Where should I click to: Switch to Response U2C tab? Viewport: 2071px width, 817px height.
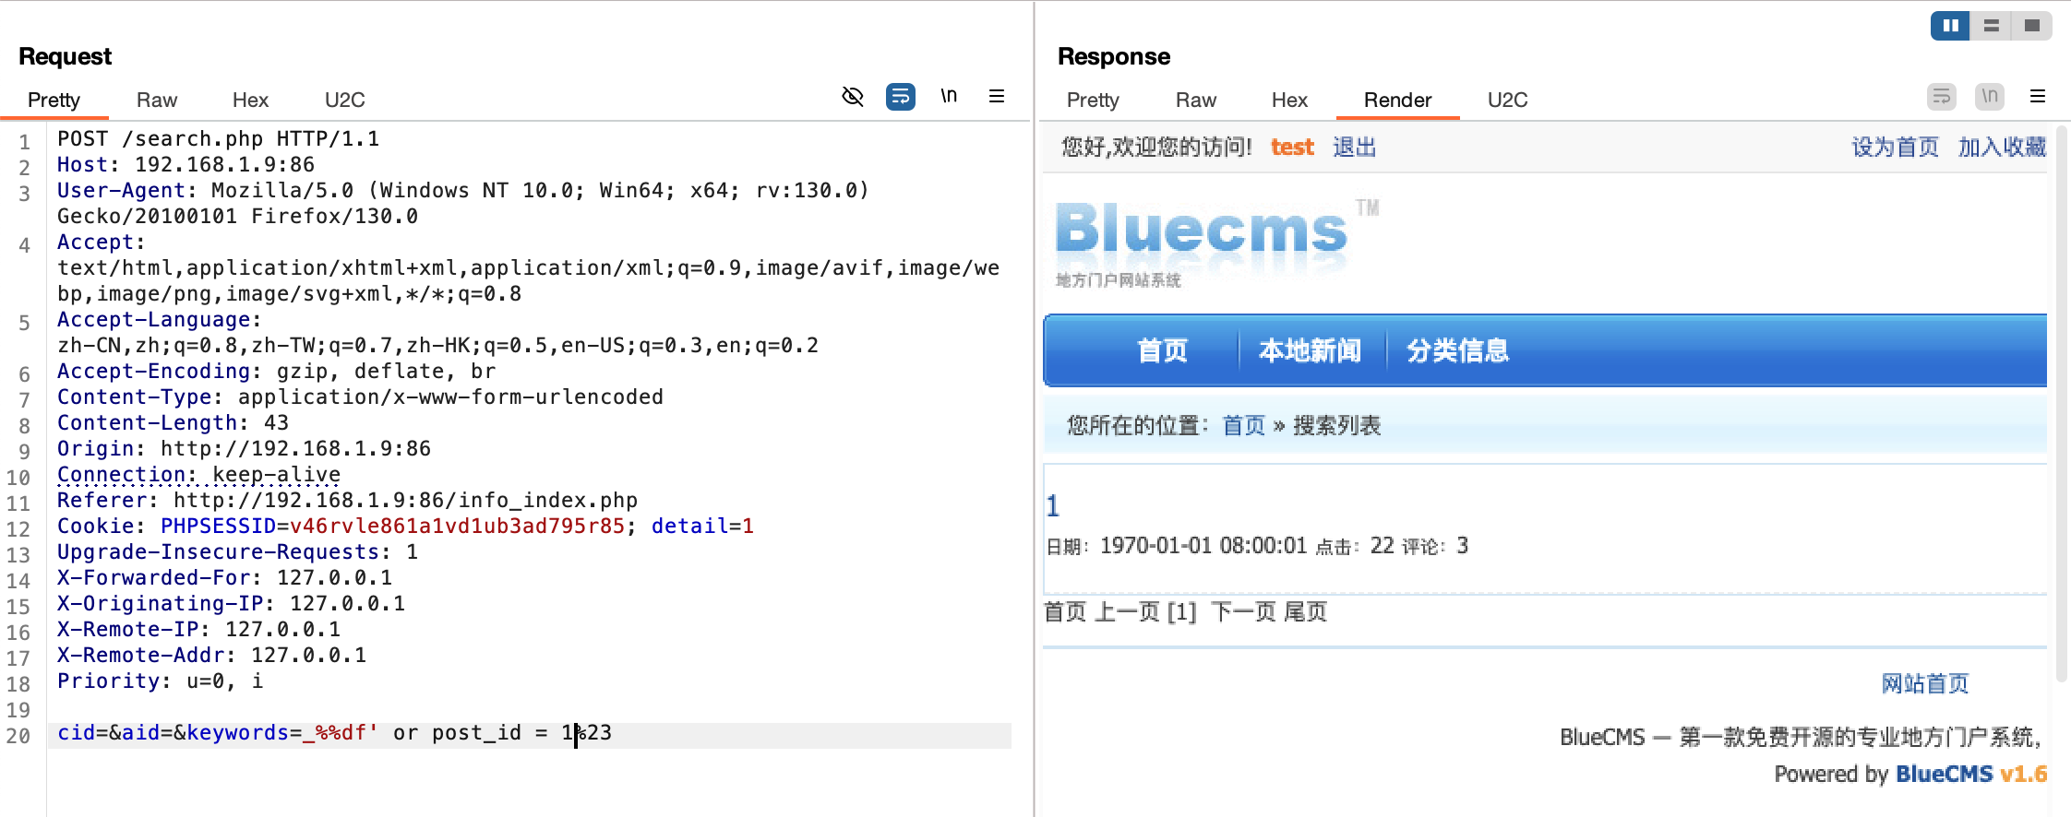point(1508,100)
